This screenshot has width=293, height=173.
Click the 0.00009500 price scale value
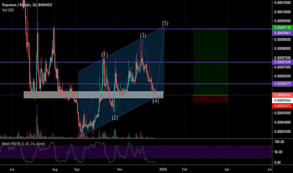point(282,21)
